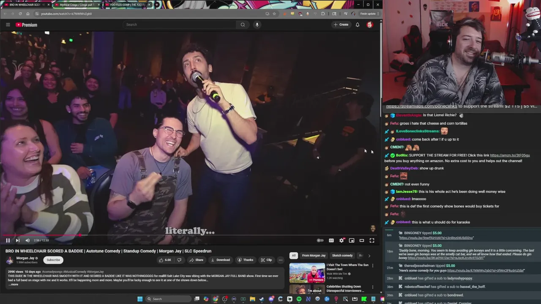The height and width of the screenshot is (304, 541).
Task: Open a new browser tab
Action: point(157,5)
